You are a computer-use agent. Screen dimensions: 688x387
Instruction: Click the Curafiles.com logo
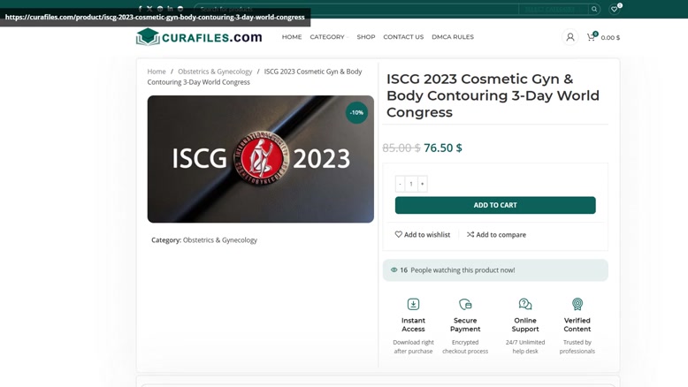click(199, 37)
